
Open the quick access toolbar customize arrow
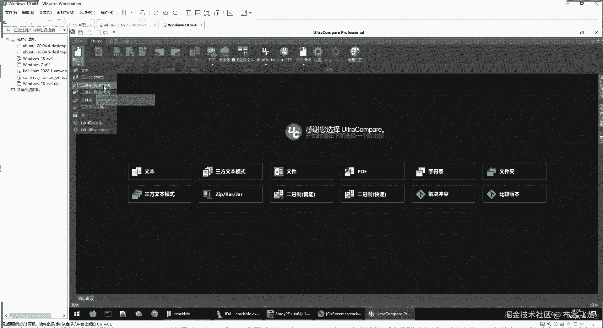pyautogui.click(x=114, y=32)
